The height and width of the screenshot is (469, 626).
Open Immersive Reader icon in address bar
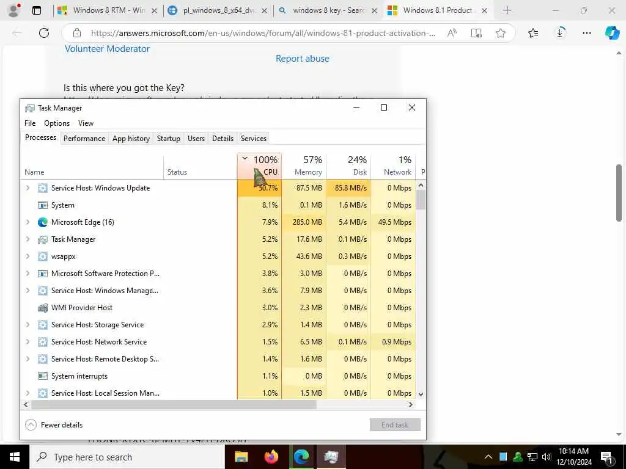pyautogui.click(x=476, y=33)
